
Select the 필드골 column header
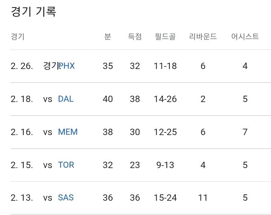click(165, 37)
